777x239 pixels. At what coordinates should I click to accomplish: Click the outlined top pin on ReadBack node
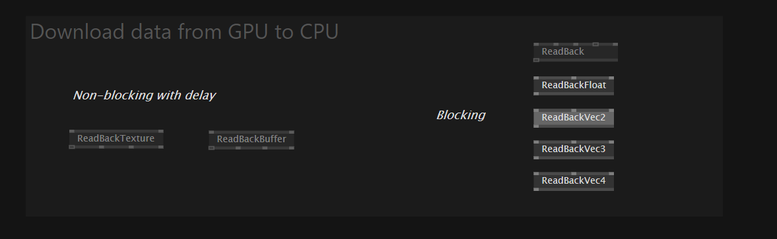pos(595,45)
